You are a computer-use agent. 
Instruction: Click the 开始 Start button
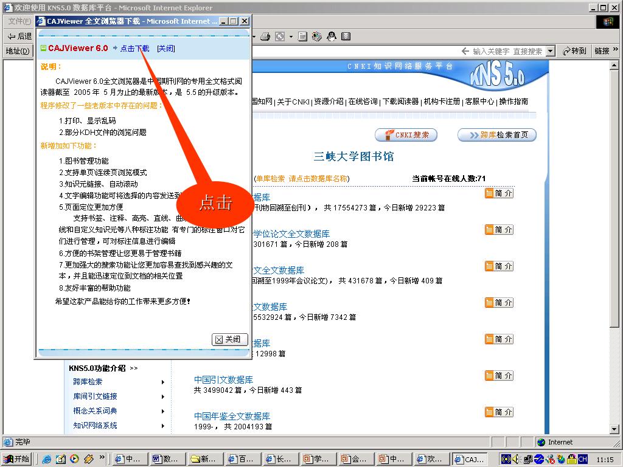click(x=16, y=459)
